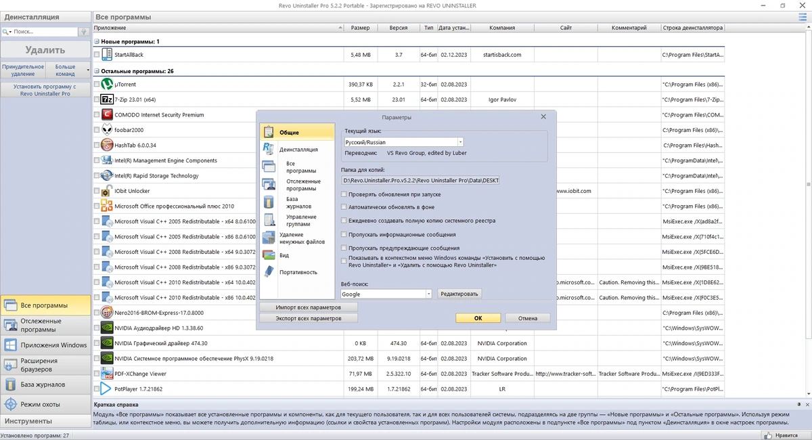Collapse the Остальные программы group

96,71
